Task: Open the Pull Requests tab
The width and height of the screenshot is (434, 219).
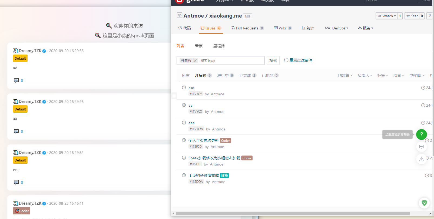Action: (x=247, y=28)
